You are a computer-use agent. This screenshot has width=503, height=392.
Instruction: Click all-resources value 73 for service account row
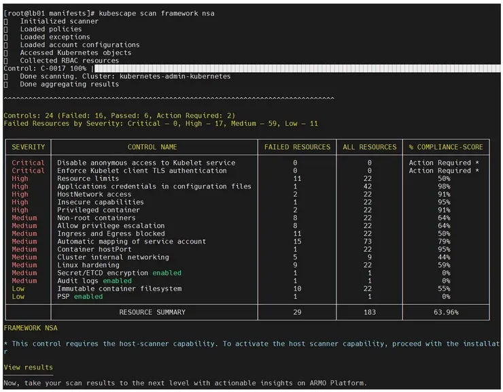(x=368, y=242)
